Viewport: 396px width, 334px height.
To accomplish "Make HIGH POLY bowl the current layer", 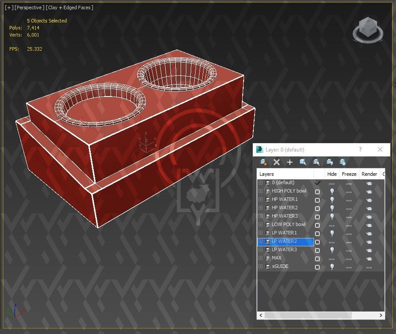I will [317, 192].
